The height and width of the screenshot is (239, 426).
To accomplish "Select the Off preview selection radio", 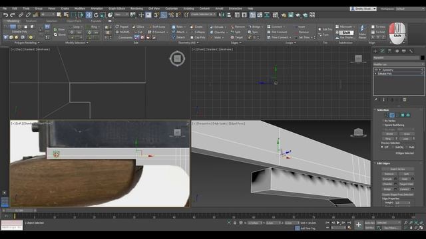I will [382, 147].
